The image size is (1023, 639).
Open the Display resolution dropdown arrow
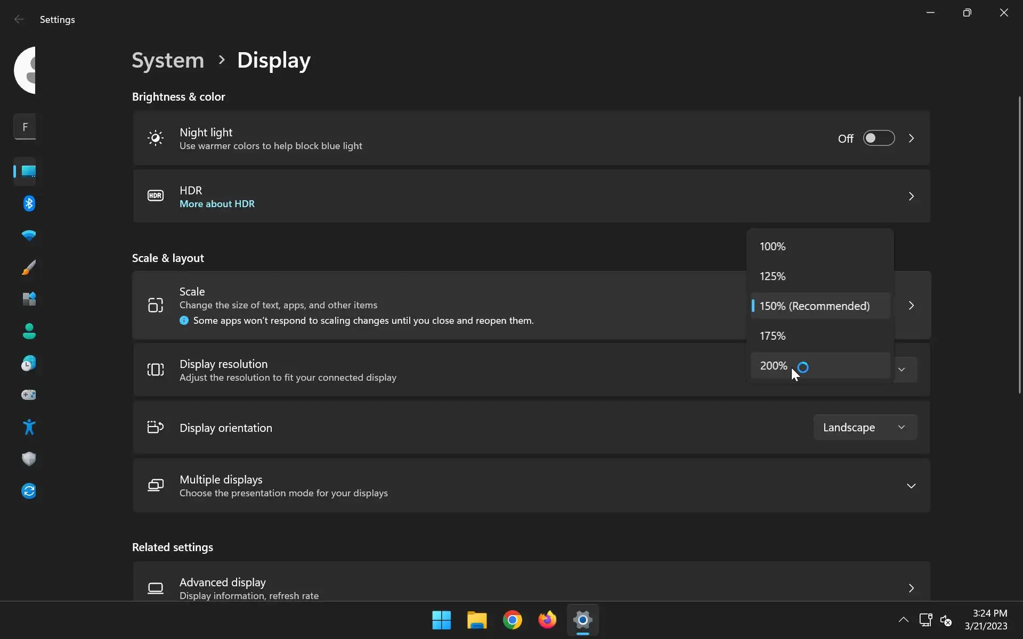(902, 370)
